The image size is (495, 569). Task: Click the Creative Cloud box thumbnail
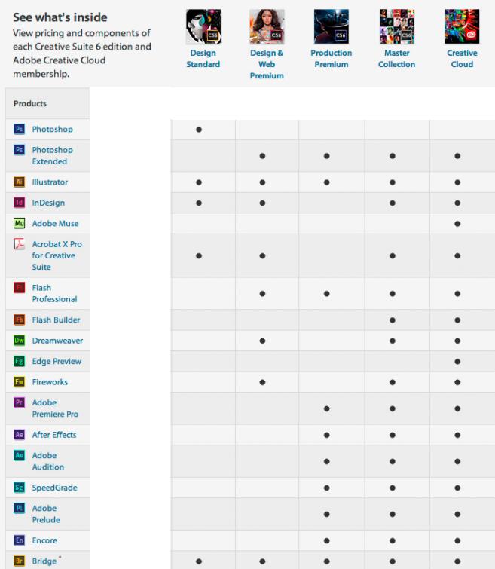[x=462, y=26]
